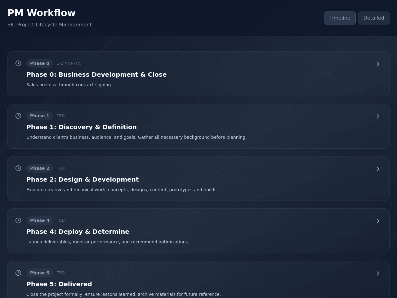The height and width of the screenshot is (298, 397).
Task: Select 'Sales process through contract signing' description
Action: (69, 85)
